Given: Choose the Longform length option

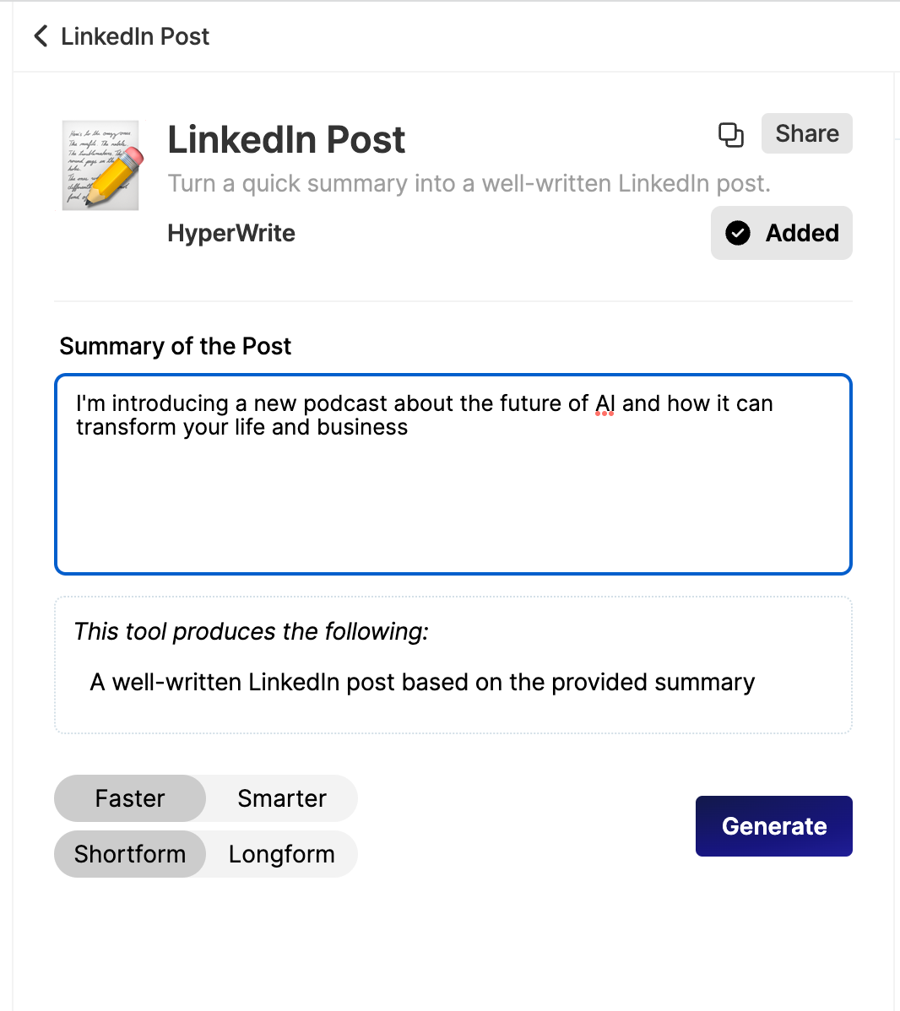Looking at the screenshot, I should (x=282, y=854).
